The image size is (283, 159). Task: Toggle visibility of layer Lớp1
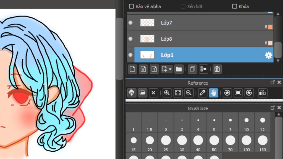(130, 55)
